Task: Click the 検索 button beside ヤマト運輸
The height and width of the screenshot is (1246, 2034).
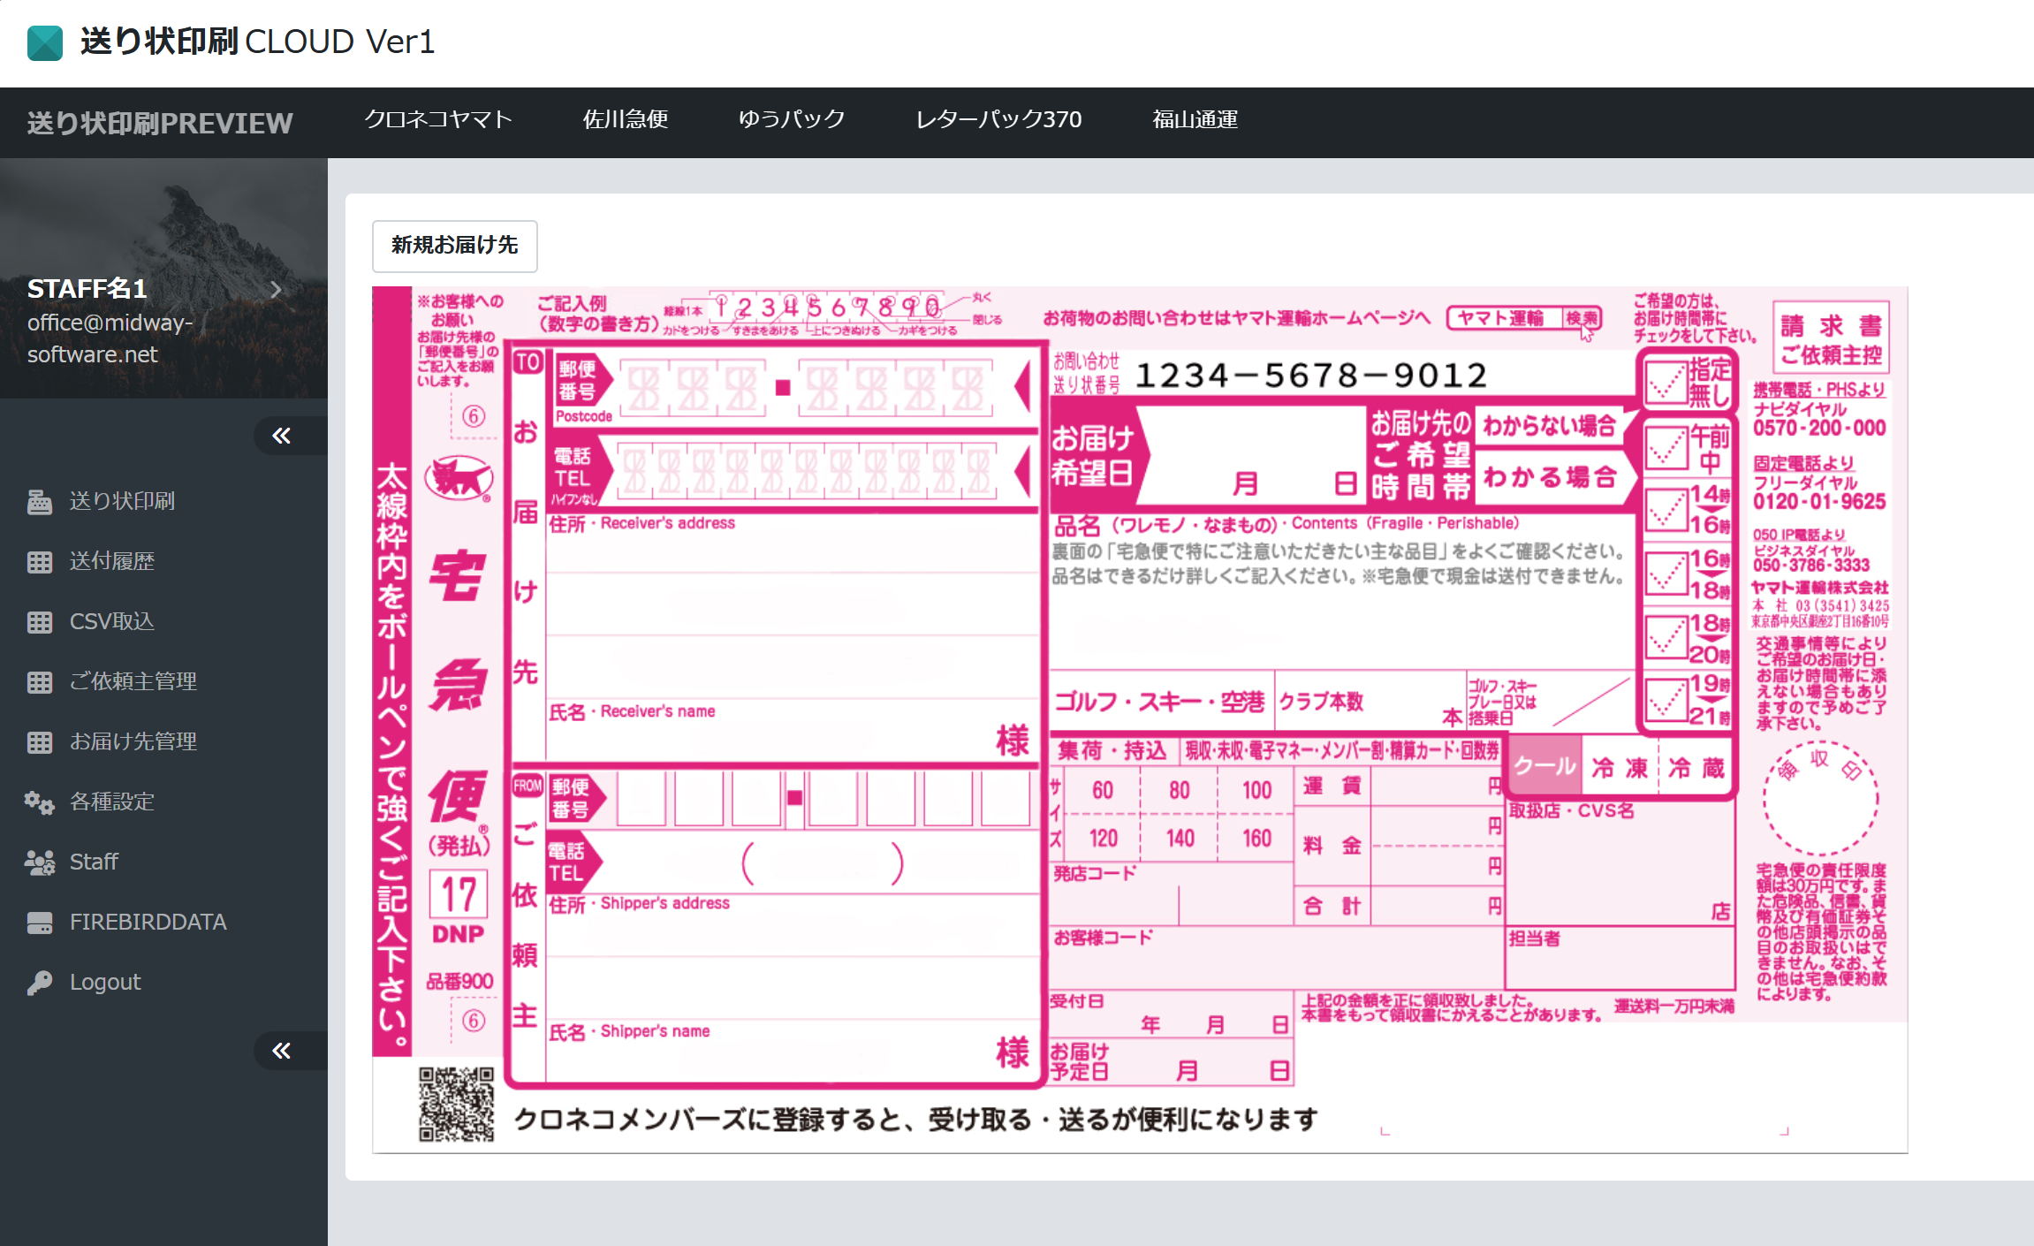Action: (1582, 318)
